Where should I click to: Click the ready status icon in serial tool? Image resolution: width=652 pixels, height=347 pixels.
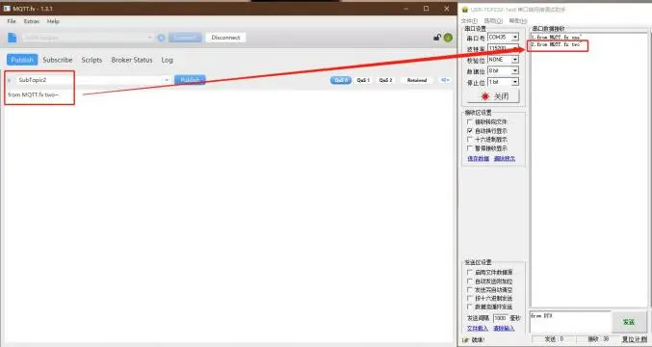coord(465,340)
